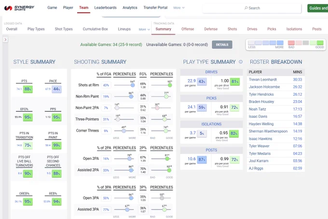The image size is (328, 219).
Task: Click the Synergy Sports logo
Action: click(19, 8)
